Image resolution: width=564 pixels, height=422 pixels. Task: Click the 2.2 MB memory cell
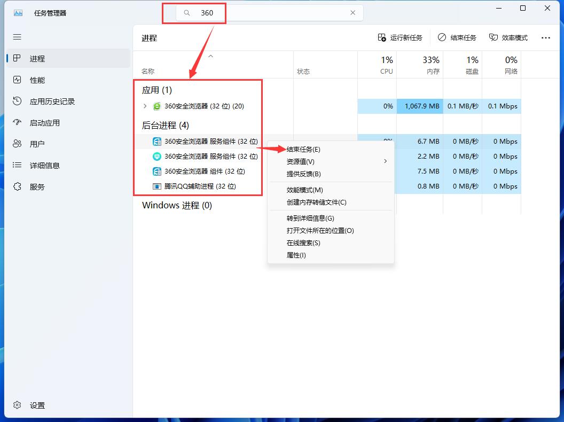pyautogui.click(x=420, y=156)
